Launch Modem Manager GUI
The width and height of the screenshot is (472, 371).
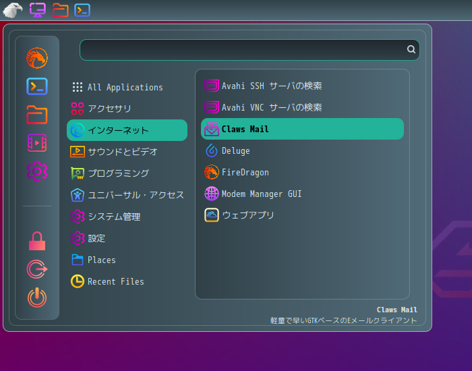(x=302, y=194)
